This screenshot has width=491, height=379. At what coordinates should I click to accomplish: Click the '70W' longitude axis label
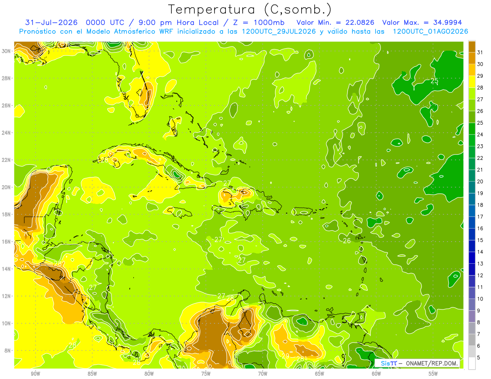[x=263, y=374]
